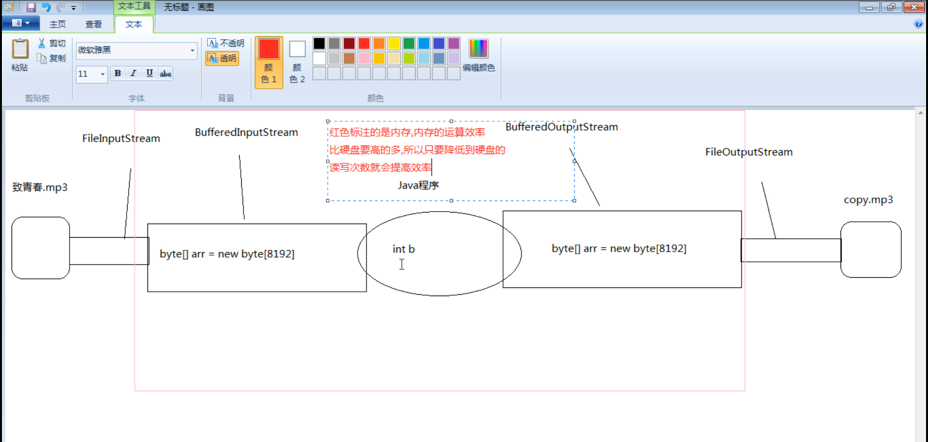Image resolution: width=928 pixels, height=442 pixels.
Task: Click the vertical scrollbar up arrow
Action: (920, 113)
